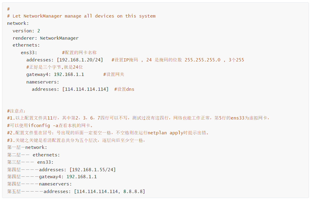This screenshot has width=311, height=200.
Task: Click 'renderer: NetworkManager' text
Action: (x=45, y=38)
